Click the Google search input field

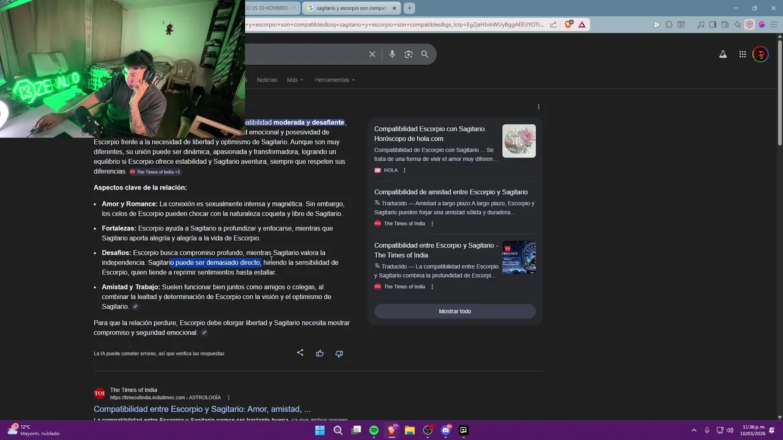[306, 54]
